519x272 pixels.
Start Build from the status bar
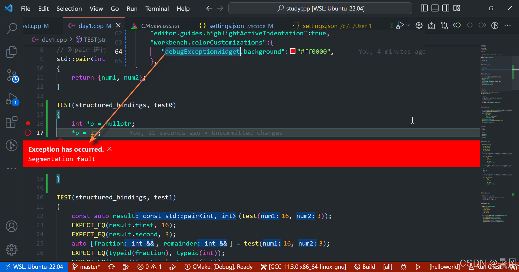tap(368, 267)
